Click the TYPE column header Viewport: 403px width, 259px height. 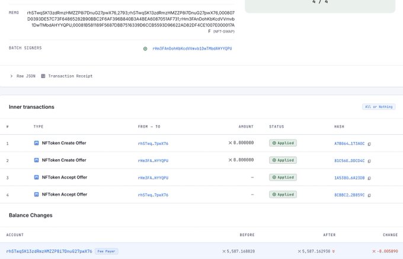coord(39,127)
